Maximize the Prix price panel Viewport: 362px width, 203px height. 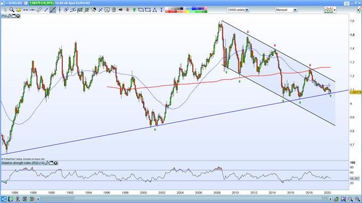point(14,16)
